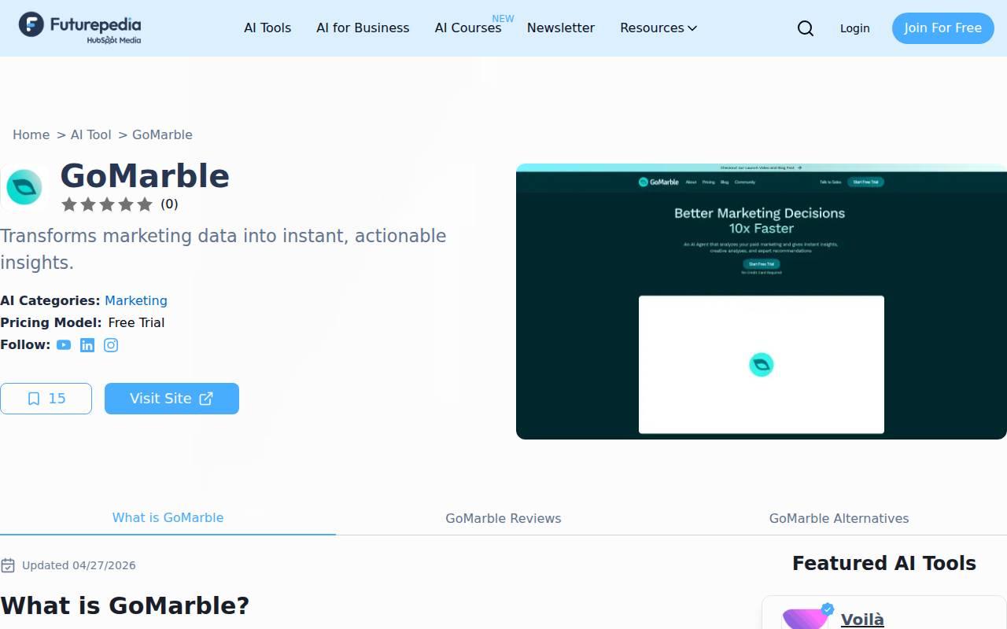Click the Voilà featured tool logo
Screen dimensions: 1007x629
806,617
